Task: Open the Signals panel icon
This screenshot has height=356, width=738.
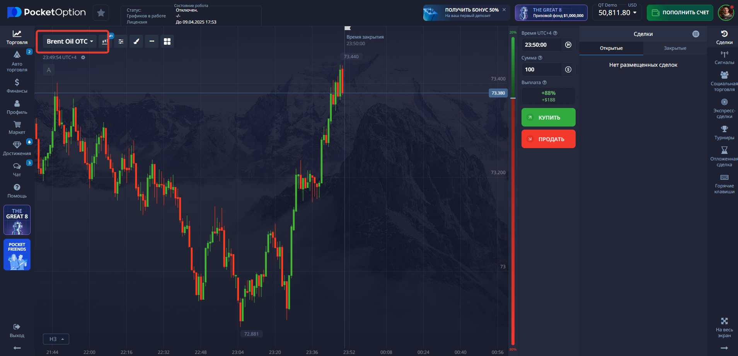Action: (724, 57)
